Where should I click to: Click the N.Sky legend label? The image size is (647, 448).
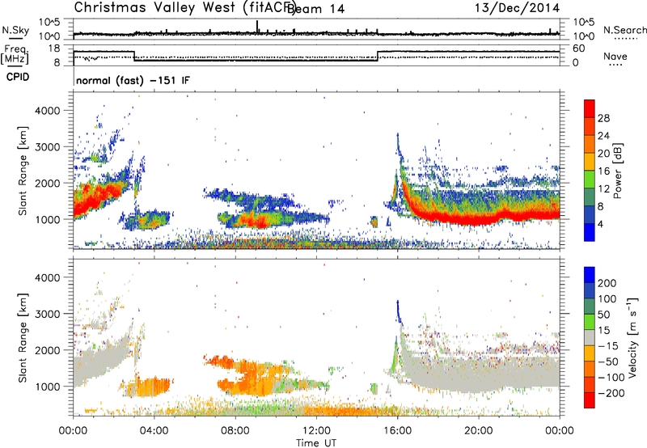15,30
